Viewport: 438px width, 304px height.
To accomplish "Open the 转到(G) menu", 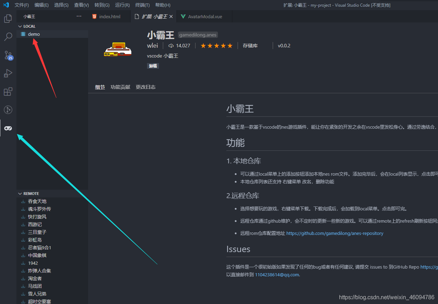I will [x=102, y=5].
